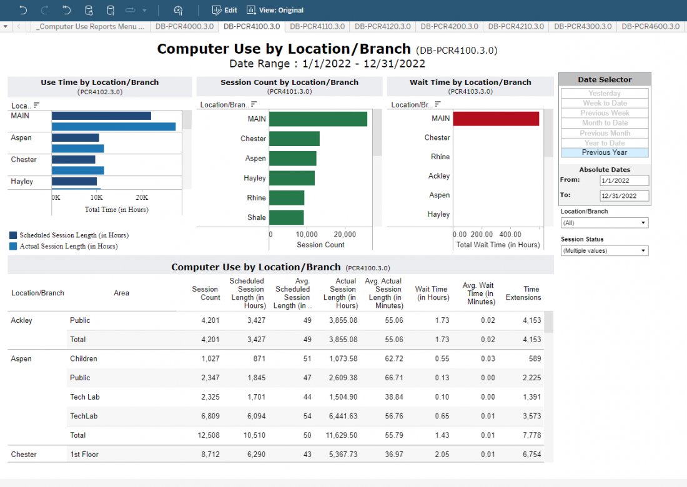The image size is (687, 487).
Task: Select the Year to Date option
Action: (605, 143)
